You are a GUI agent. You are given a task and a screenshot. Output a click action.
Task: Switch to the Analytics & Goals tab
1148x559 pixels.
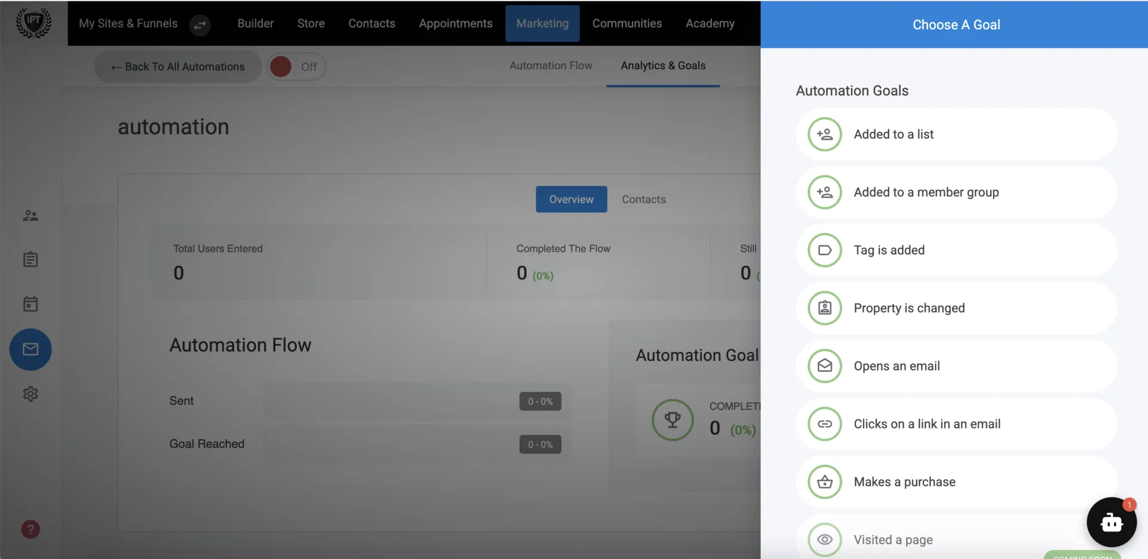coord(663,66)
